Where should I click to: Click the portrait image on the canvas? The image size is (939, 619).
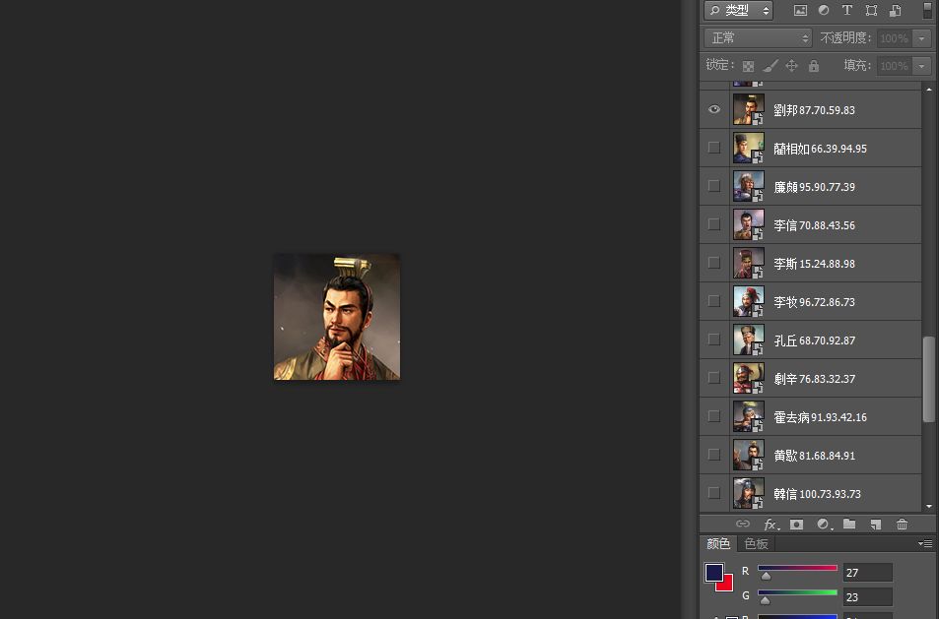337,316
